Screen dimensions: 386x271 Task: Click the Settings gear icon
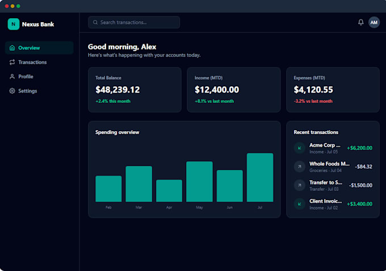(12, 91)
